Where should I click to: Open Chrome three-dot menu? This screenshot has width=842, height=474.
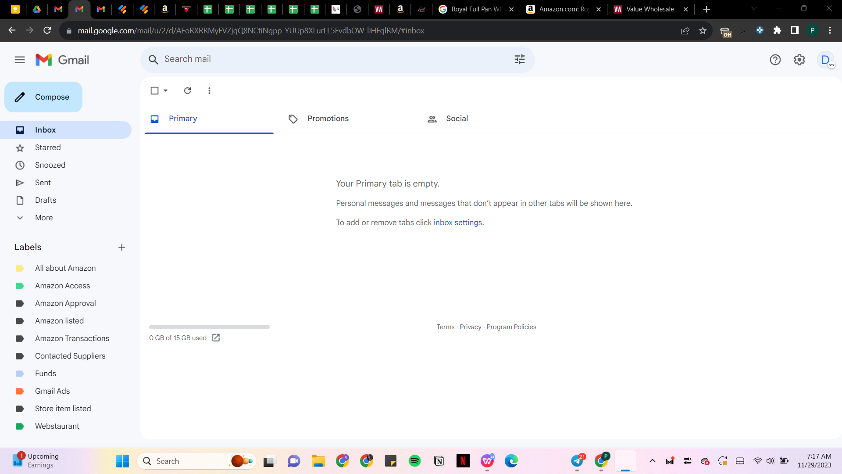click(830, 30)
